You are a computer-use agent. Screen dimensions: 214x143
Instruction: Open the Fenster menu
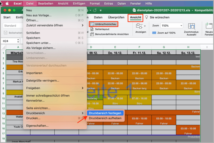coord(136,3)
